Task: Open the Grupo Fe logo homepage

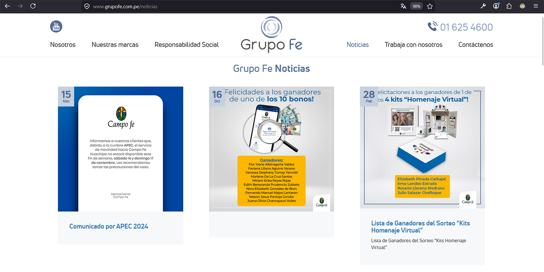Action: tap(271, 34)
